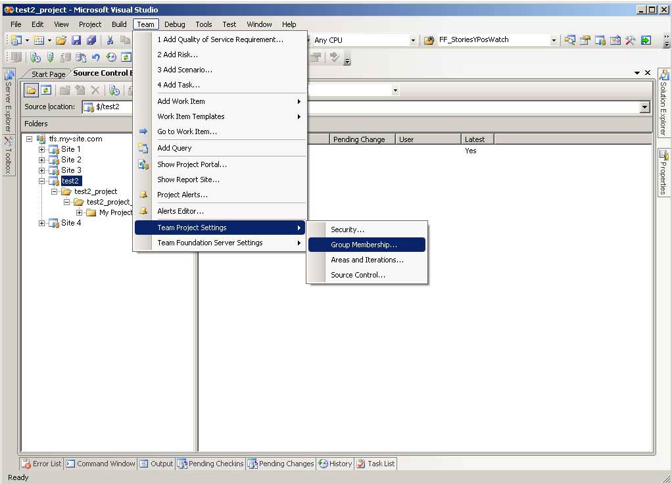The height and width of the screenshot is (484, 672).
Task: Select Site 3 in the folders tree
Action: pyautogui.click(x=71, y=170)
